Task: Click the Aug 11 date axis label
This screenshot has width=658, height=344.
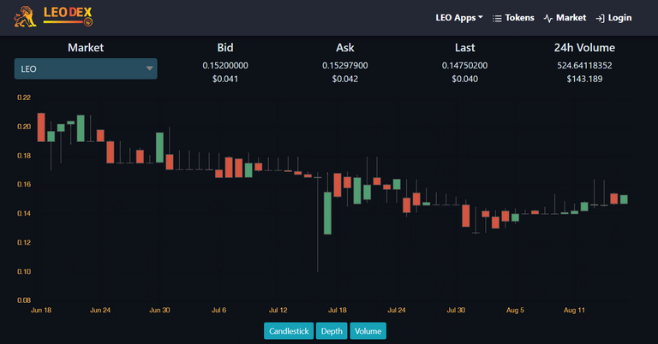Action: pyautogui.click(x=574, y=310)
